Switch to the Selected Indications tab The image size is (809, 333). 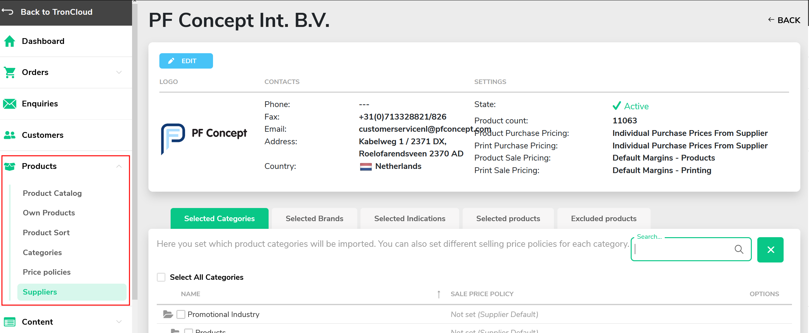coord(410,218)
